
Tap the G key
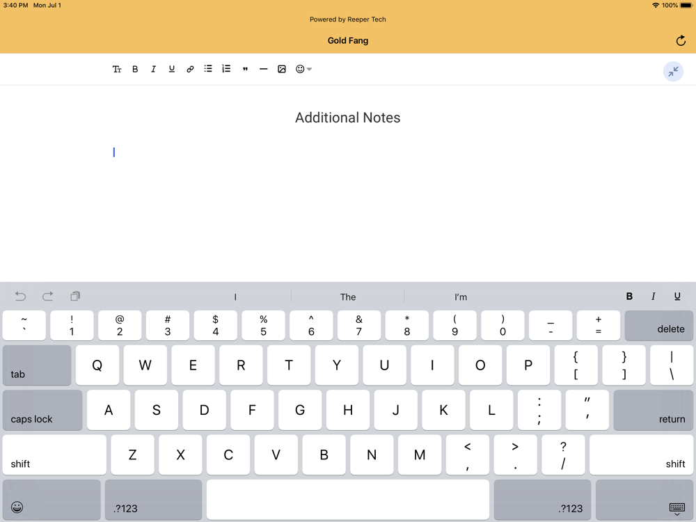click(x=300, y=410)
